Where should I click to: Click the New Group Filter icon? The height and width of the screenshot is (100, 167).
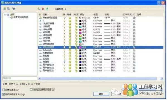(x=8, y=9)
